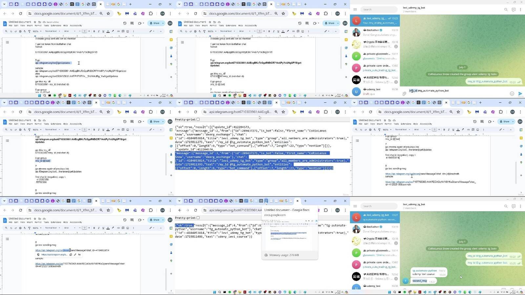This screenshot has width=525, height=295.
Task: Toggle Italic in Docs window with link popup
Action: point(99,228)
